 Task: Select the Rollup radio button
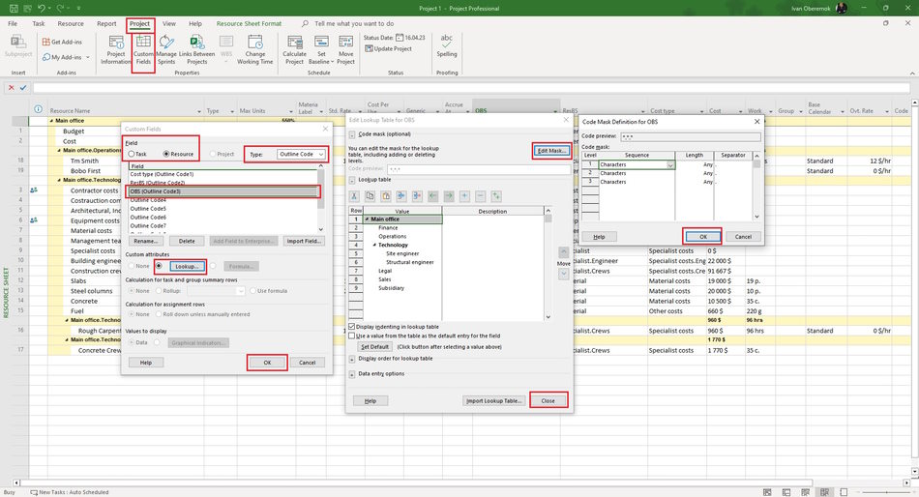pos(159,291)
